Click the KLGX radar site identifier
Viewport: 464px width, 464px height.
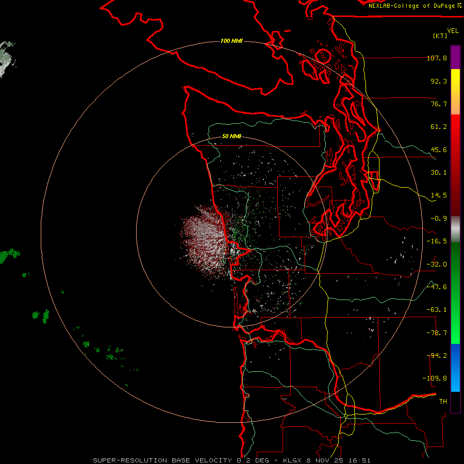click(x=292, y=460)
